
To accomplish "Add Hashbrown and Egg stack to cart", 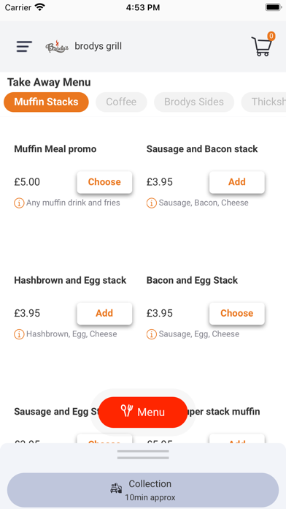I will click(104, 313).
